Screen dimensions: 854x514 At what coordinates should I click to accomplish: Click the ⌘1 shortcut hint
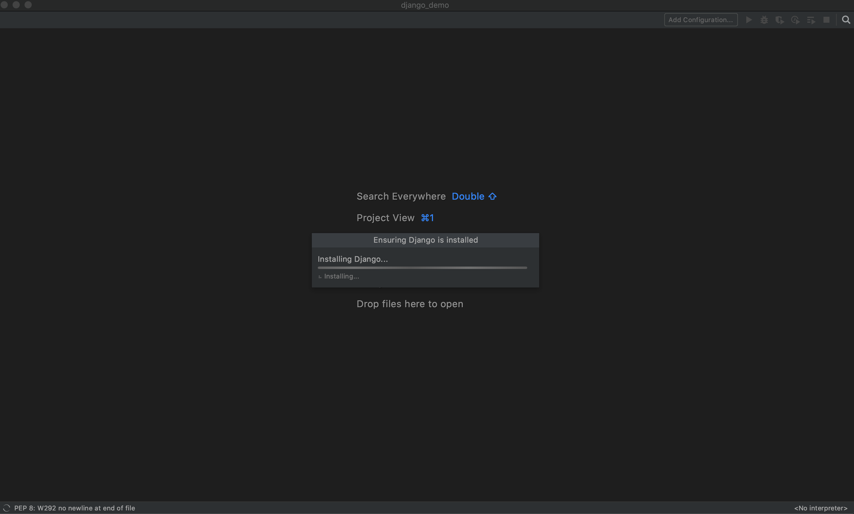pos(427,218)
